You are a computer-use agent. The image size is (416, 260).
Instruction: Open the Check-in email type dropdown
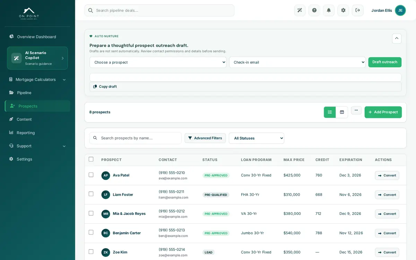pyautogui.click(x=297, y=62)
